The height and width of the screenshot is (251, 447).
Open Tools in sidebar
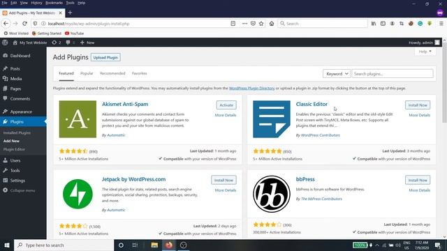(x=15, y=170)
